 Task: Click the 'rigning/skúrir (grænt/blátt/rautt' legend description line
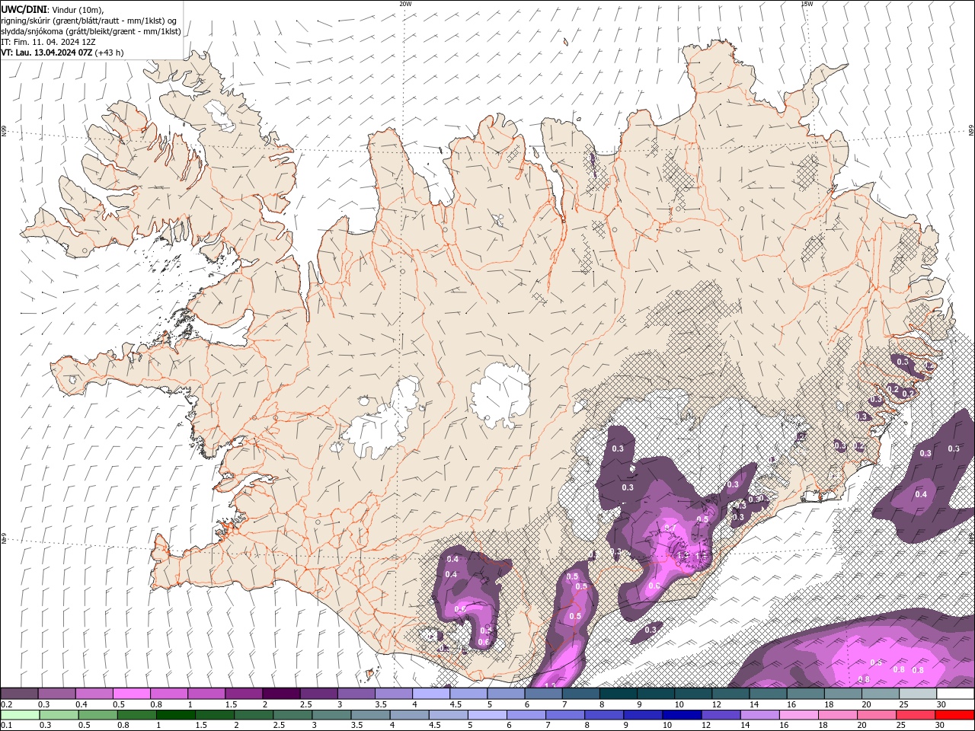coord(88,21)
